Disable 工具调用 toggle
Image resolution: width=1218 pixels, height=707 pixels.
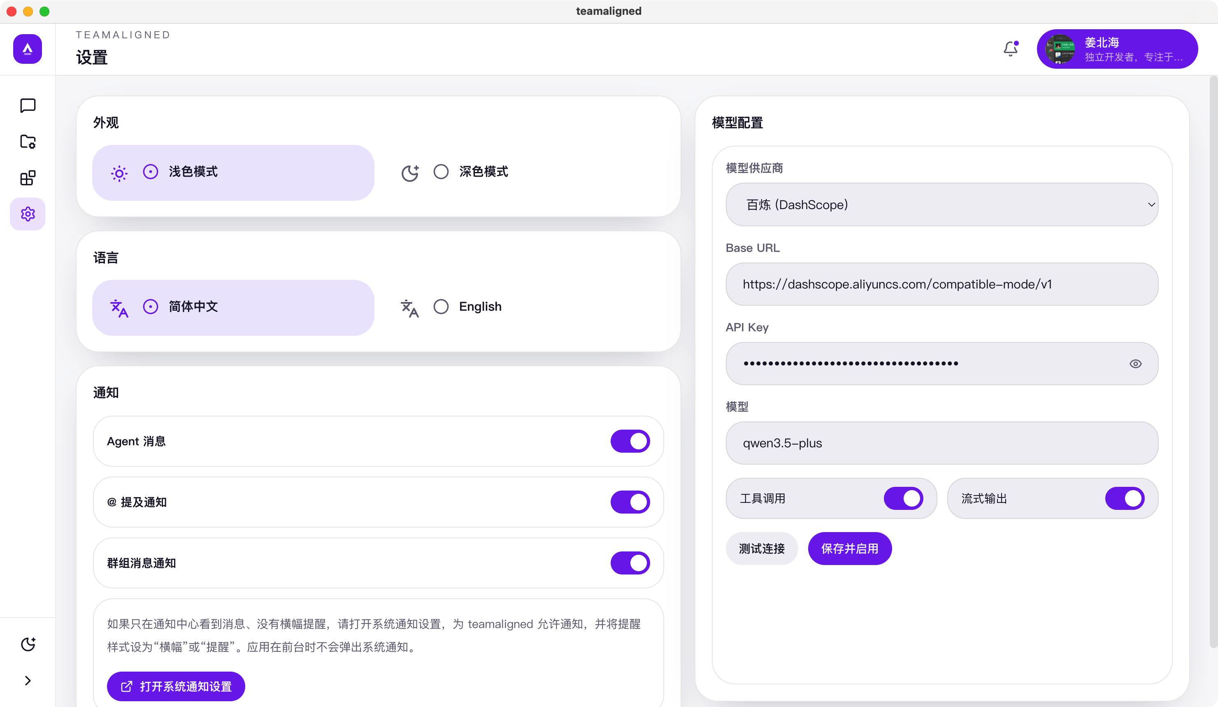[903, 498]
